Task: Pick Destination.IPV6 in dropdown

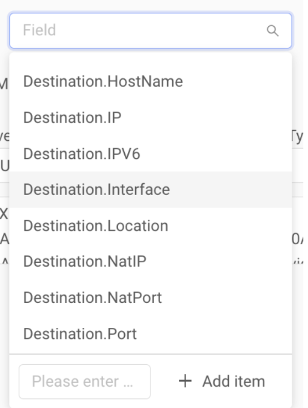Action: 150,154
